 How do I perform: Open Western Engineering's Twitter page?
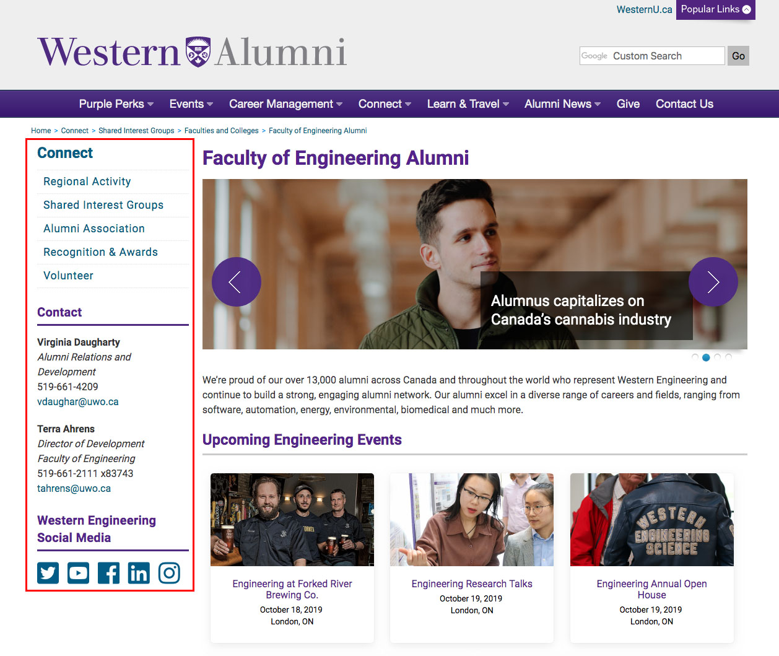[48, 573]
